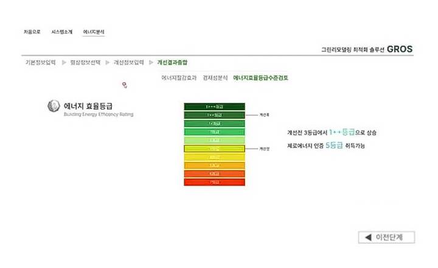The width and height of the screenshot is (438, 268).
Task: Click the outlined yellow-green bar marked 개선전
Action: (214, 149)
